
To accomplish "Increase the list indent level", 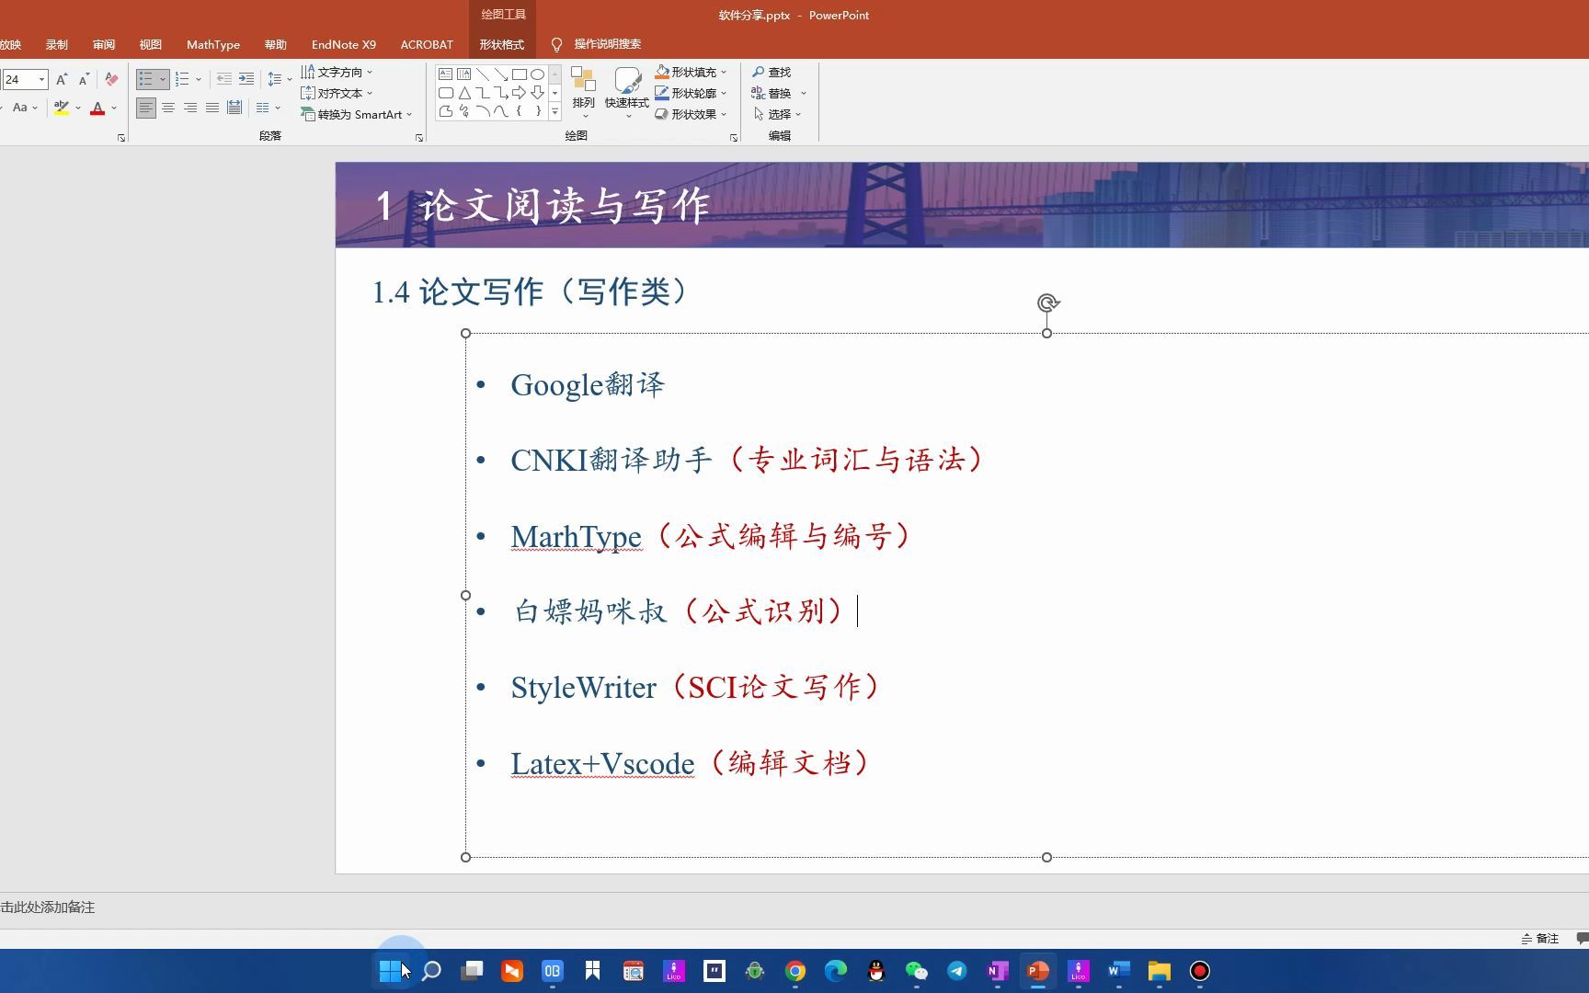I will (x=246, y=80).
